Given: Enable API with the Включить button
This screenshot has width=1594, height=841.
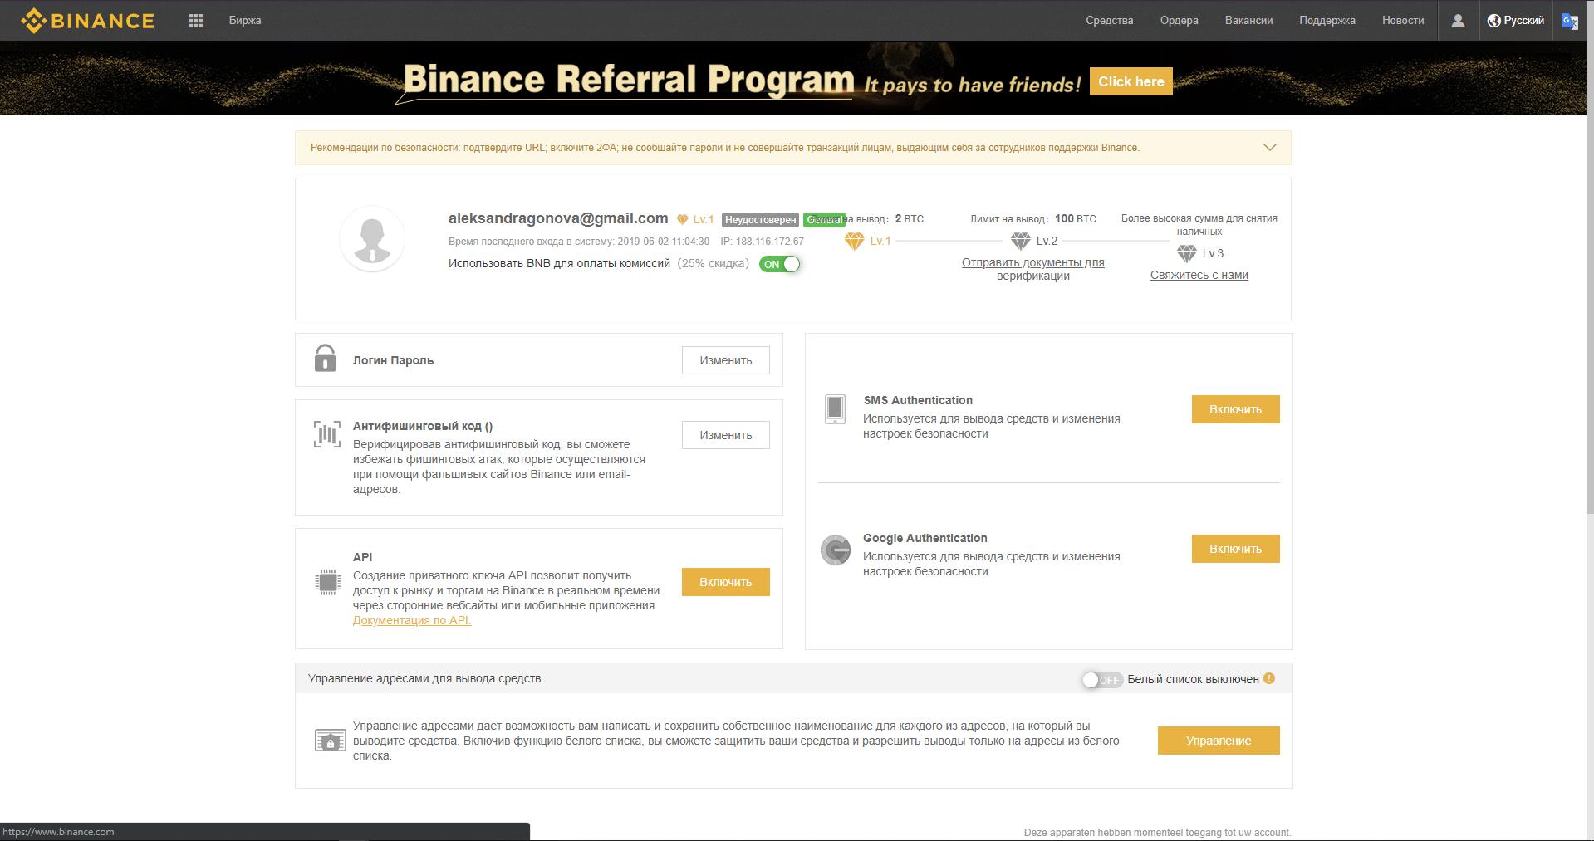Looking at the screenshot, I should point(726,582).
